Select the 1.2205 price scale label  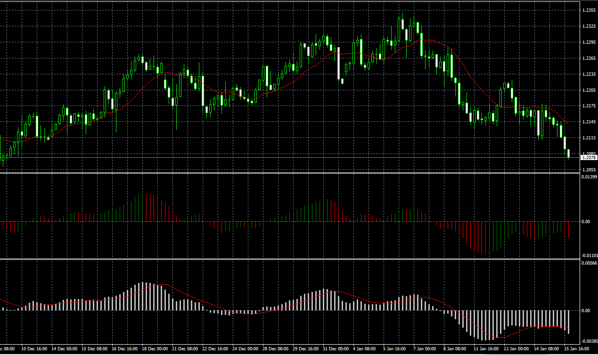click(x=589, y=90)
